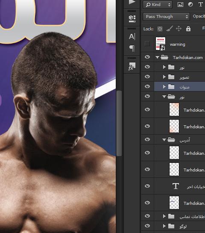This screenshot has height=233, width=205.
Task: Filter layers by text type
Action: coord(201,5)
